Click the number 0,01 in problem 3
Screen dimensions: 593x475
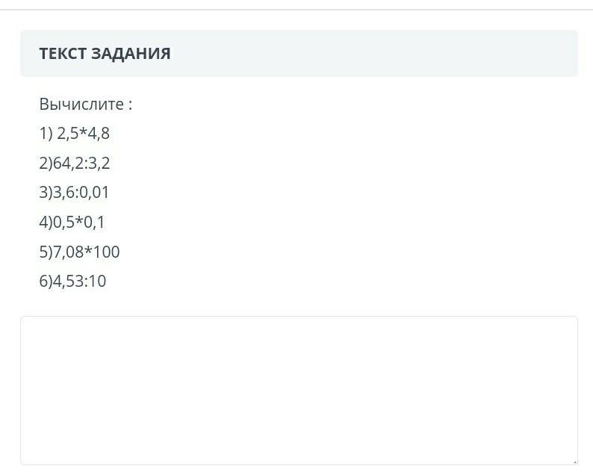click(x=94, y=192)
